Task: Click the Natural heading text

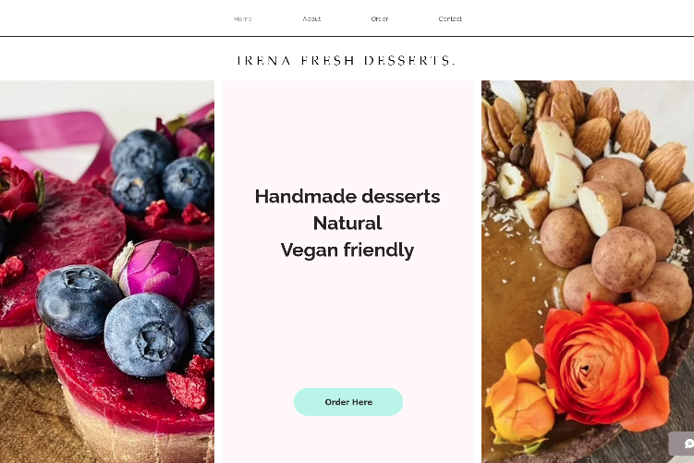Action: pos(347,223)
